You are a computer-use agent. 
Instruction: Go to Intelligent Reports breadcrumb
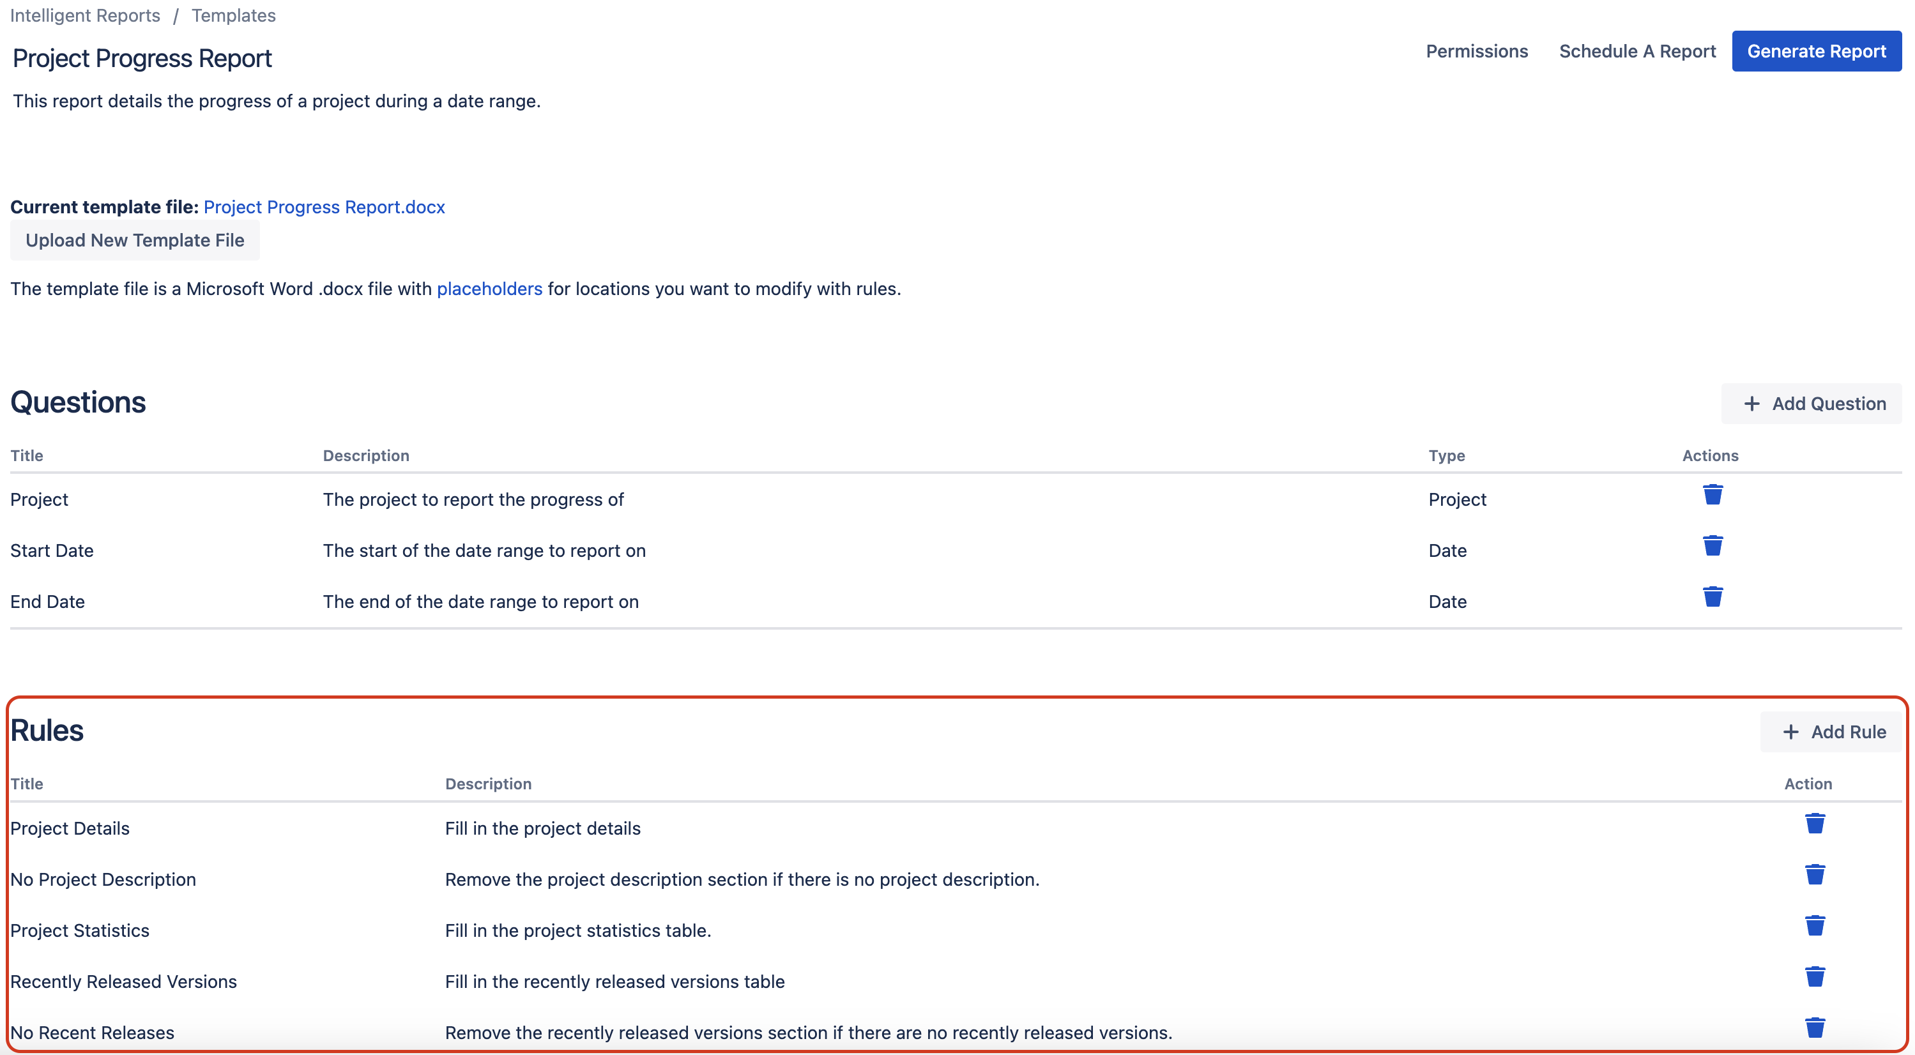point(85,15)
